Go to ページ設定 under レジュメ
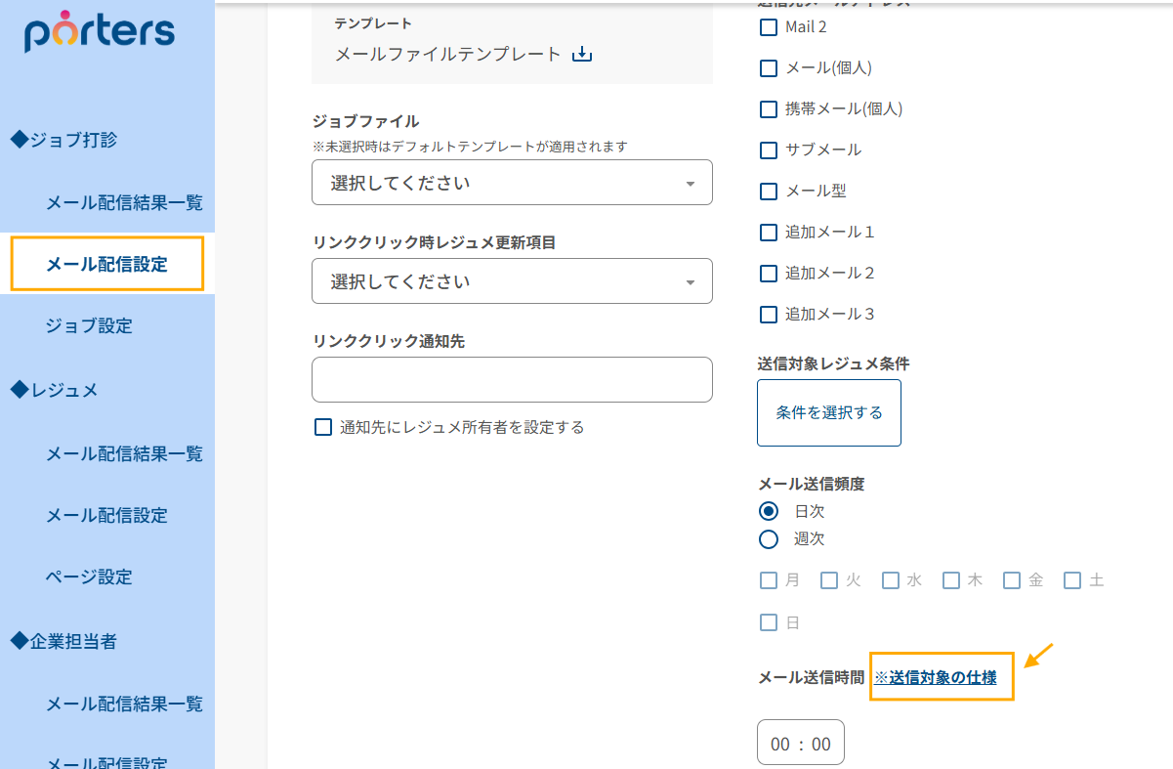Screen dimensions: 1173x769 click(89, 577)
